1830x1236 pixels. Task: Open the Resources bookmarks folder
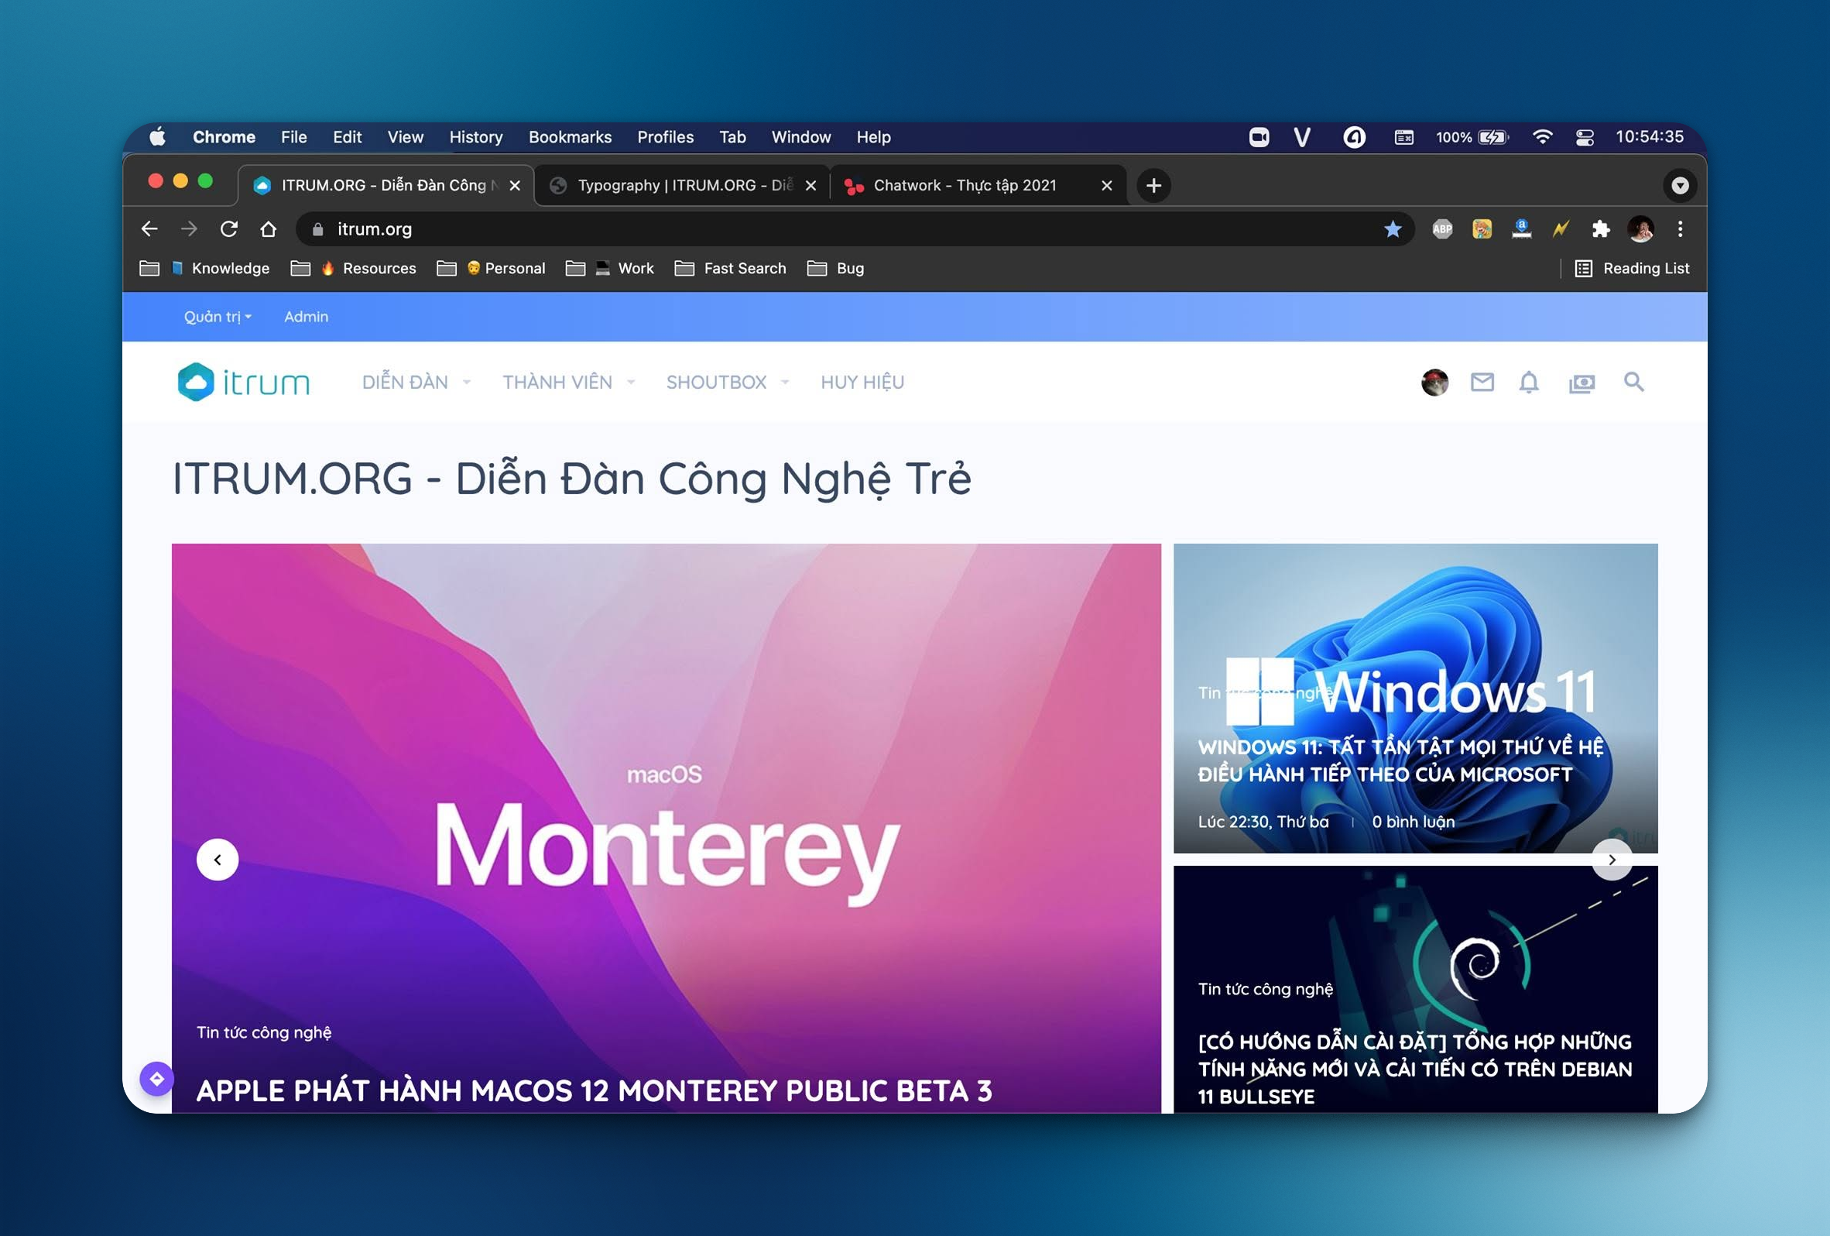coord(354,269)
